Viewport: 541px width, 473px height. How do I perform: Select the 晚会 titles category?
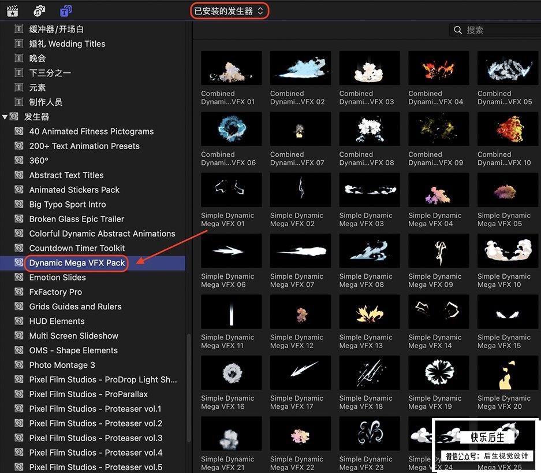[38, 58]
